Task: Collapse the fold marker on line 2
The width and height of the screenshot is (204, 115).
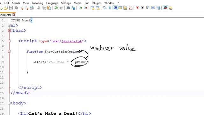Action: coord(9,25)
